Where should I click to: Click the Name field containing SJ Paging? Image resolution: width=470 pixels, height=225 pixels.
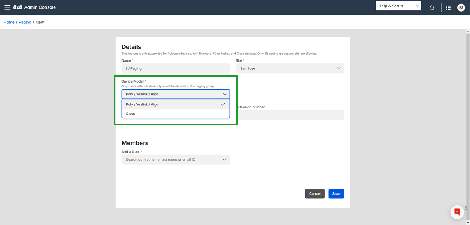176,68
